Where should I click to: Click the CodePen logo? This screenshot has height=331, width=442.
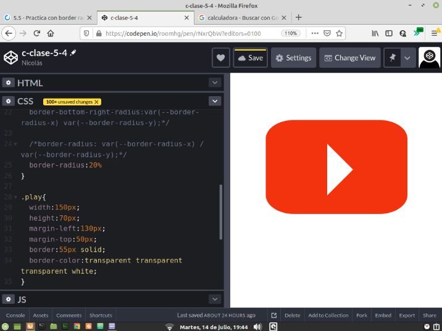10,57
